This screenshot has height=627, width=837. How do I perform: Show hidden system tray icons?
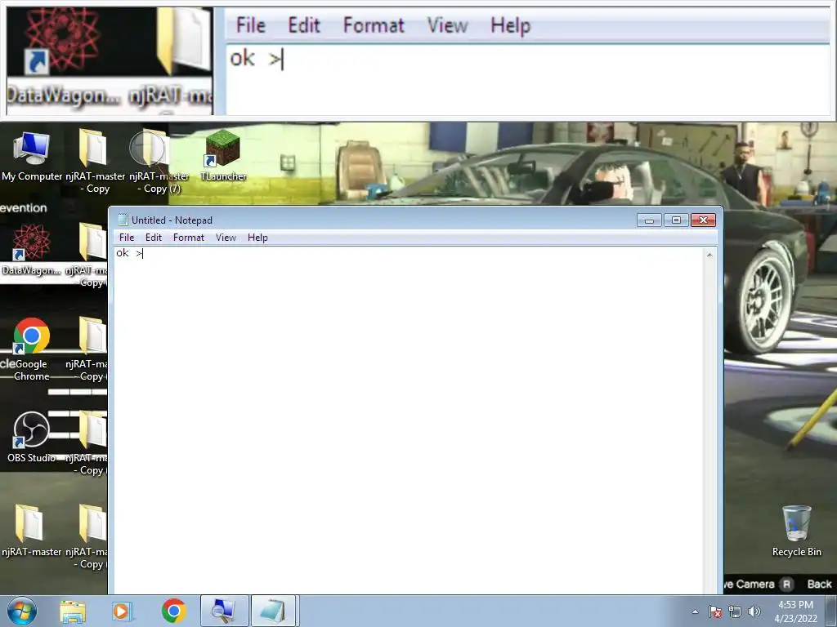click(x=695, y=611)
